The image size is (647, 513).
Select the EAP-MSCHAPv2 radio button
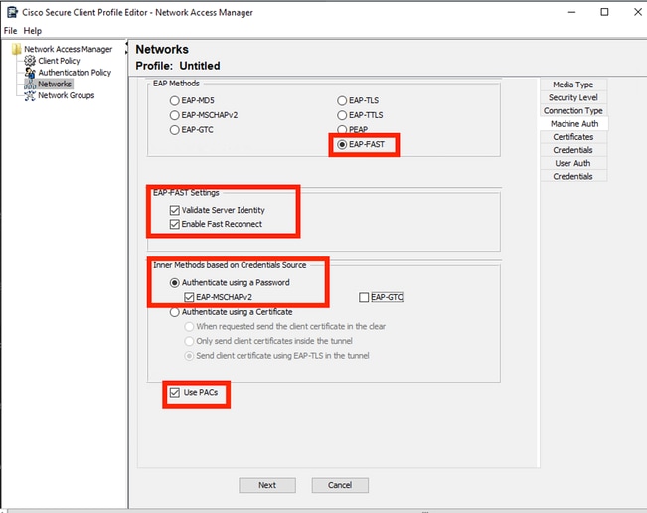[x=175, y=115]
